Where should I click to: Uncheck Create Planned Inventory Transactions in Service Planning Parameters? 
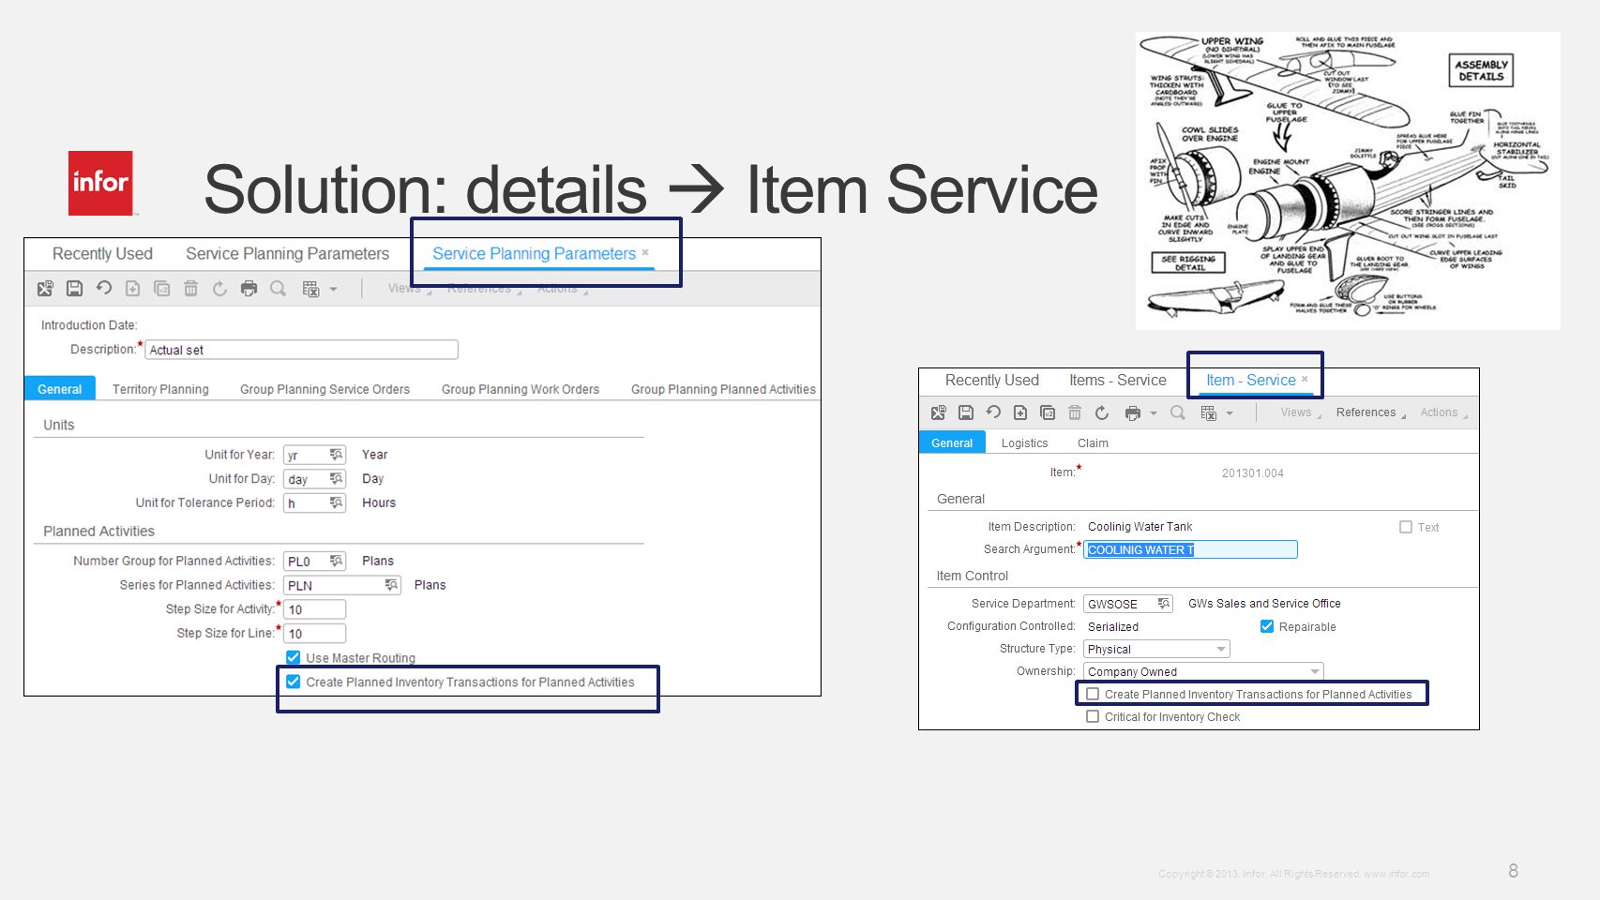pos(294,682)
